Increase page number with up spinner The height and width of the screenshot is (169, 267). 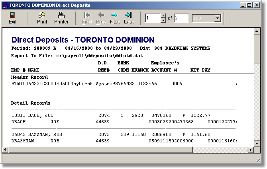coord(163,16)
